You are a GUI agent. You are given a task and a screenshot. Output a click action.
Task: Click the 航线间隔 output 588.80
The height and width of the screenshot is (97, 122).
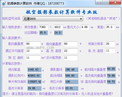(x=72, y=76)
